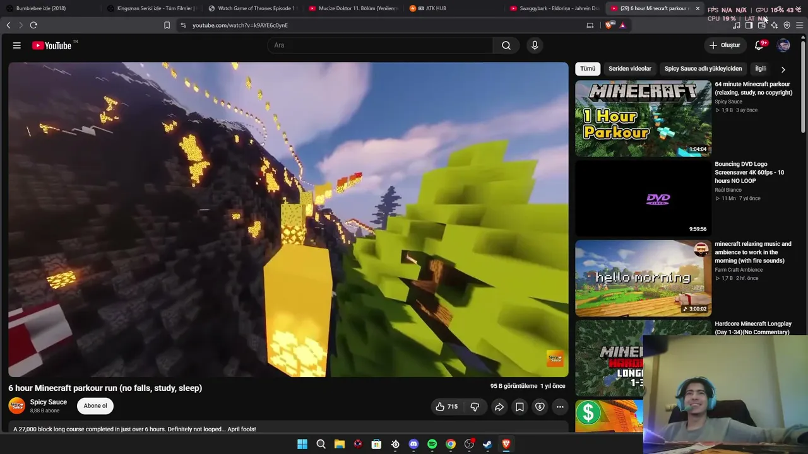Open Google Chrome from the taskbar
Image resolution: width=808 pixels, height=454 pixels.
point(451,444)
